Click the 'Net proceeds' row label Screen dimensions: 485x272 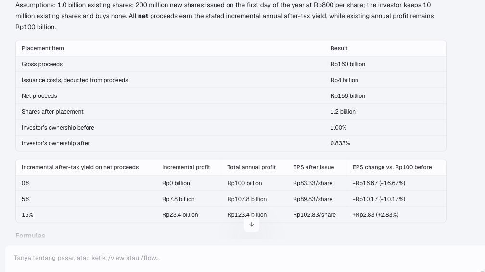point(39,96)
